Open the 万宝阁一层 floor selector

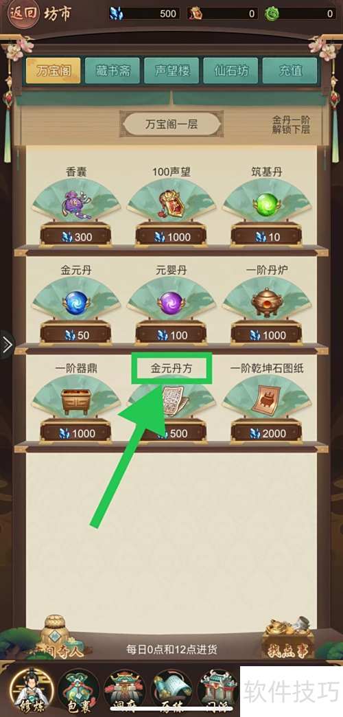click(x=171, y=124)
